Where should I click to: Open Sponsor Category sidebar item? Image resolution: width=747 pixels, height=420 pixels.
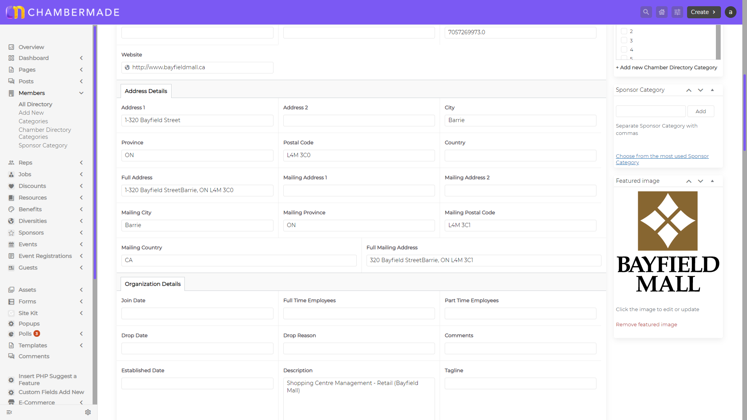[x=43, y=145]
